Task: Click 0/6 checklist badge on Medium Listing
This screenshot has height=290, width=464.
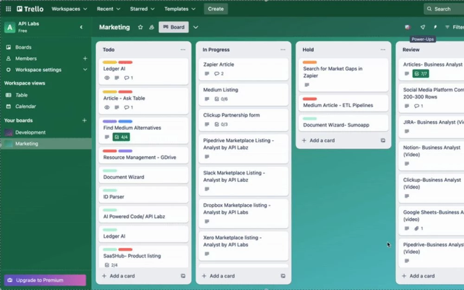Action: (x=221, y=99)
